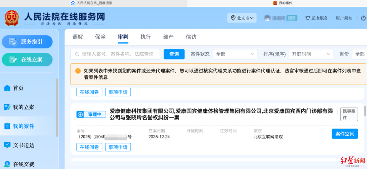The height and width of the screenshot is (169, 367).
Task: Select 我的案件 in sidebar
Action: point(24,126)
